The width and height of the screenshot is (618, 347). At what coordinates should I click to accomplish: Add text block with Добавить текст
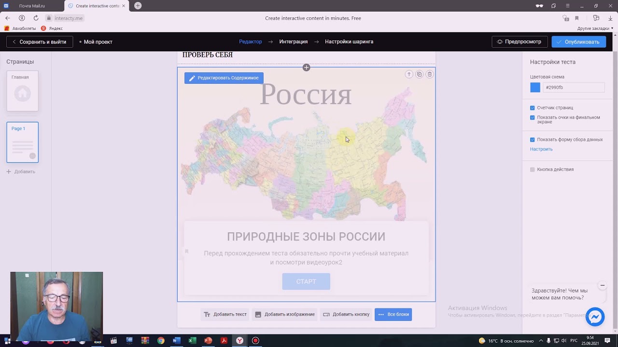(225, 314)
